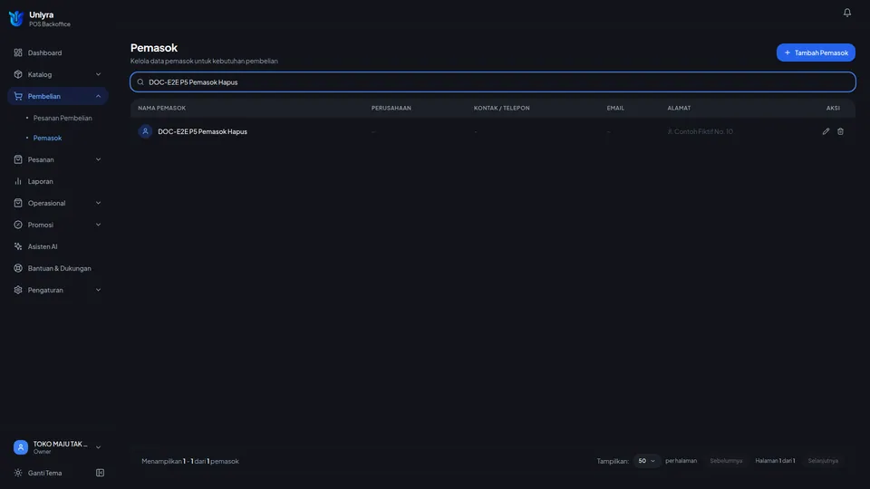Go to Laporan reports
The width and height of the screenshot is (870, 489).
tap(58, 181)
